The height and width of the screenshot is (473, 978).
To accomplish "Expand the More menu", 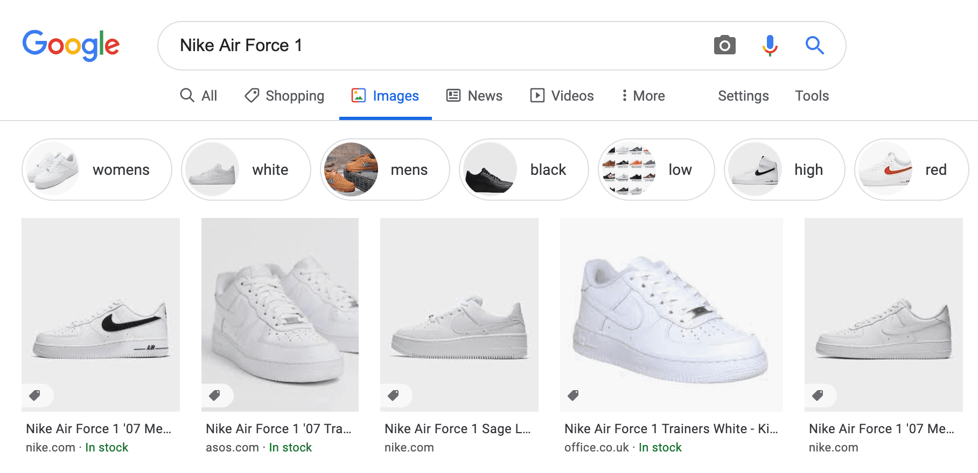I will click(643, 96).
